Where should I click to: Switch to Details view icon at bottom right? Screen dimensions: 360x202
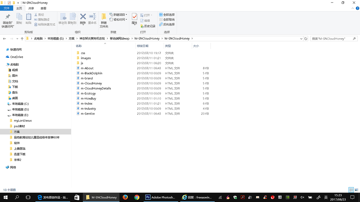tap(351, 190)
